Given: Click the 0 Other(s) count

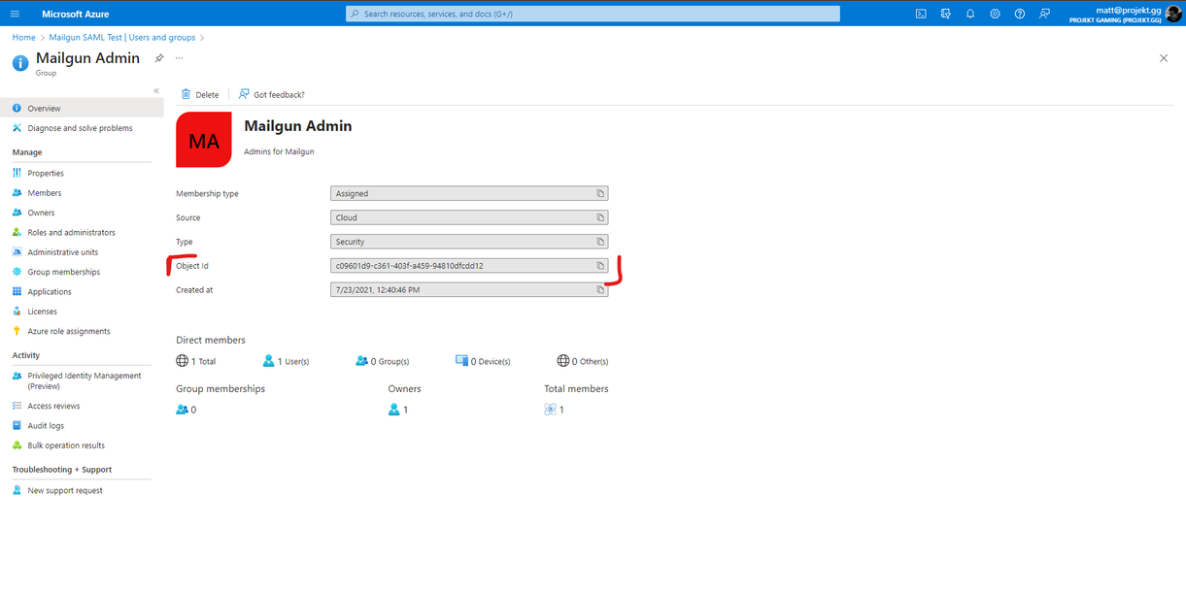Looking at the screenshot, I should point(583,361).
